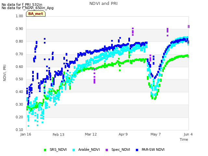Viewport: 208px width, 156px height.
Task: Select the PAR-SW NDVI legend label
Action: point(153,149)
